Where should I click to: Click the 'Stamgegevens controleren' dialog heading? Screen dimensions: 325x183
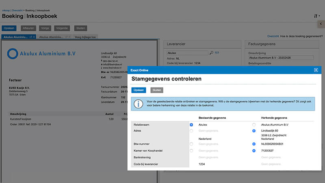click(167, 79)
